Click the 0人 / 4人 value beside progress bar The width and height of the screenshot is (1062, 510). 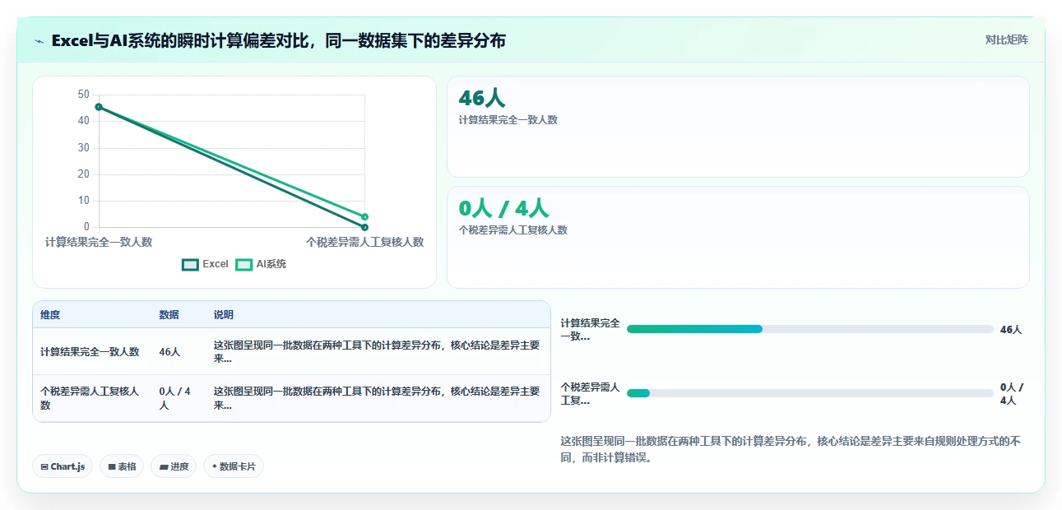(x=1013, y=393)
